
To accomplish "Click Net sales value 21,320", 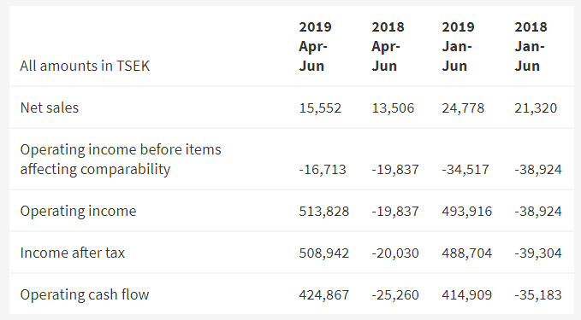I will [x=536, y=108].
